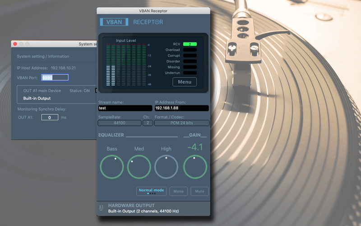Click the Missing status indicator

190,67
